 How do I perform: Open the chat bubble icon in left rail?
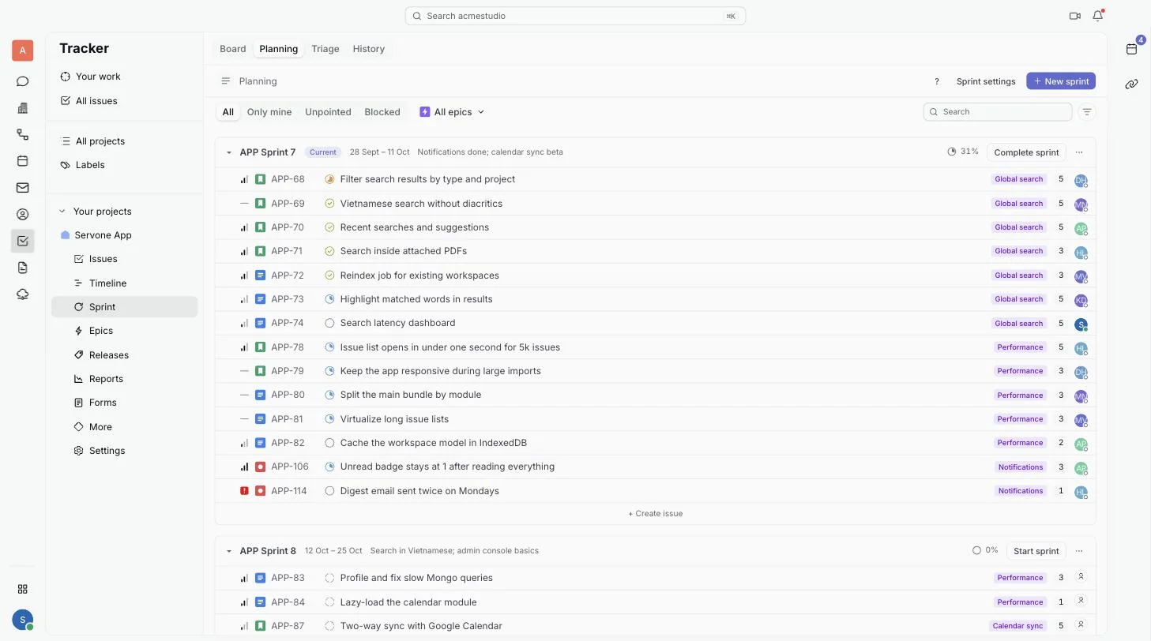click(22, 81)
